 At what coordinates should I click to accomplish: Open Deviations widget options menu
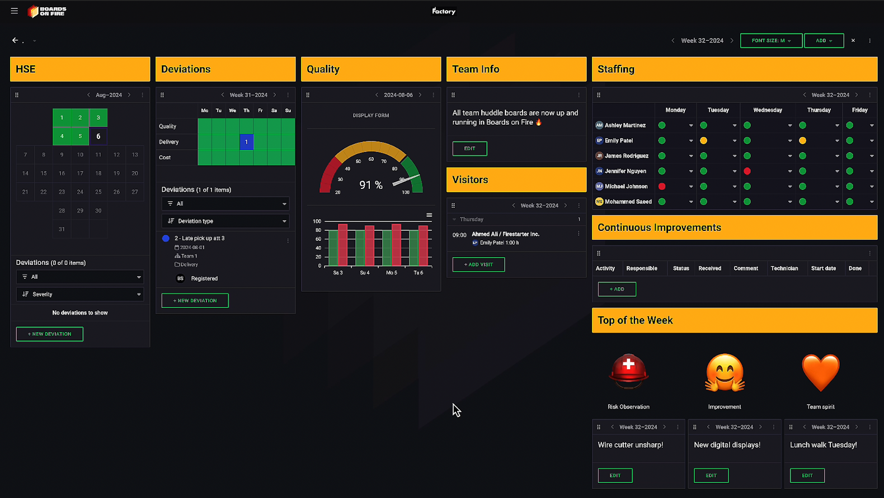pyautogui.click(x=288, y=95)
